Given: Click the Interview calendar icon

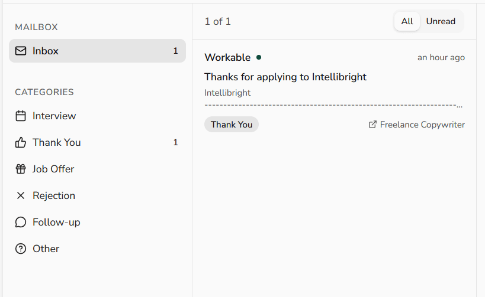Looking at the screenshot, I should coord(21,116).
